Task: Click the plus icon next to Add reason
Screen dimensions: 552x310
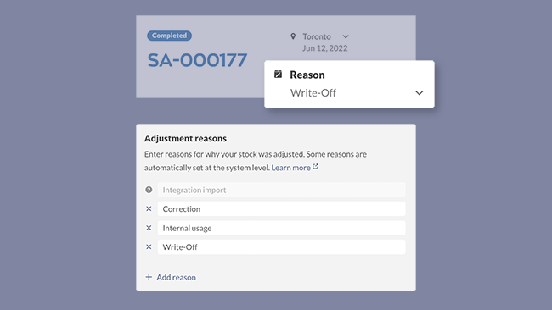Action: 149,277
